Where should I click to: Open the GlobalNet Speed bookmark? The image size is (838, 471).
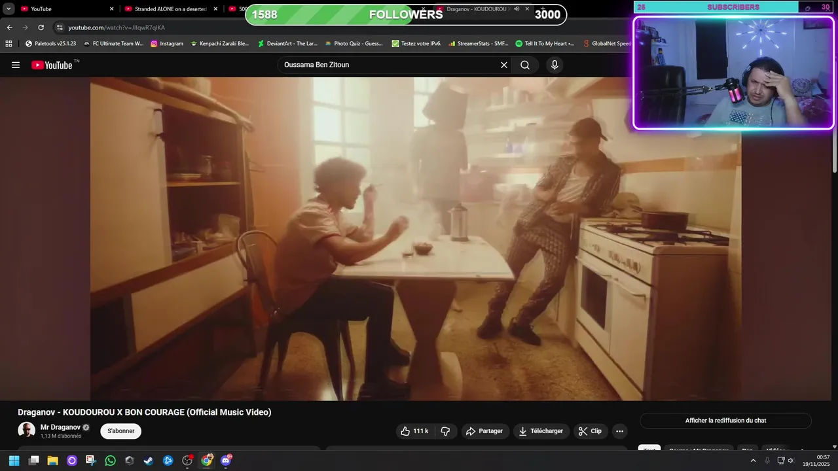coord(606,44)
